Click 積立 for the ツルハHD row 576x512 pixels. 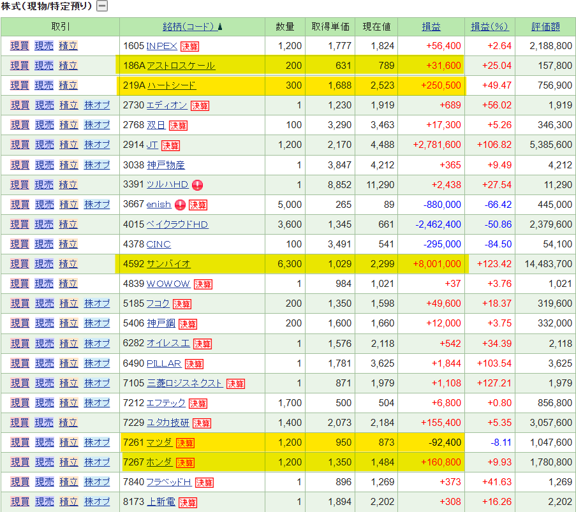point(68,185)
